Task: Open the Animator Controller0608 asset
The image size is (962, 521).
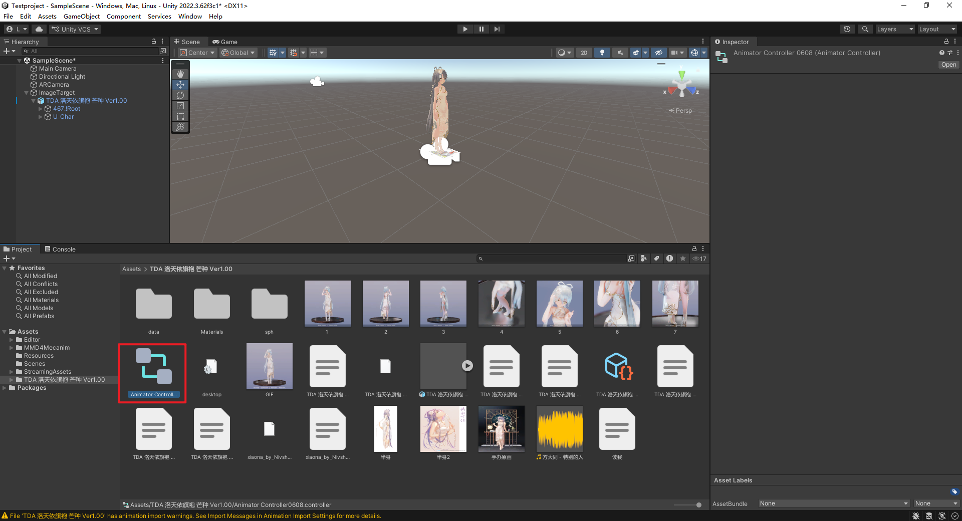Action: (x=153, y=372)
